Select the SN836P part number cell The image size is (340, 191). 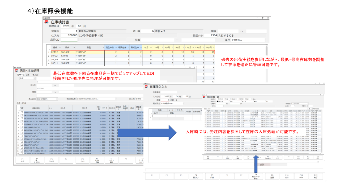pyautogui.click(x=67, y=63)
